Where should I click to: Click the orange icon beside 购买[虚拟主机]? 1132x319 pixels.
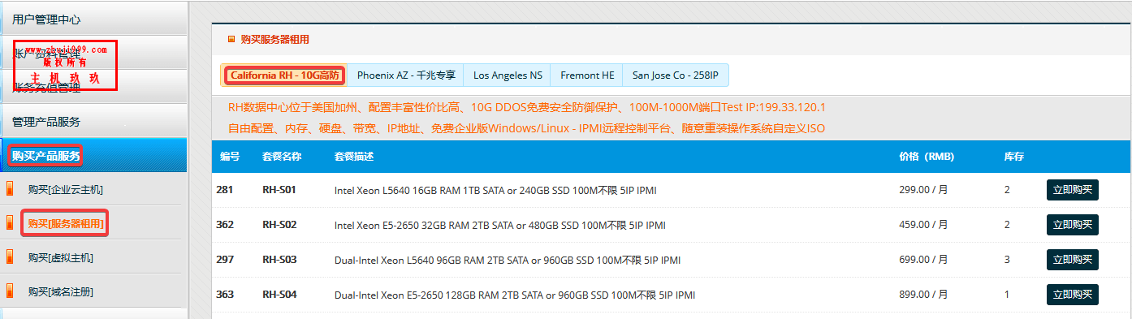tap(11, 257)
